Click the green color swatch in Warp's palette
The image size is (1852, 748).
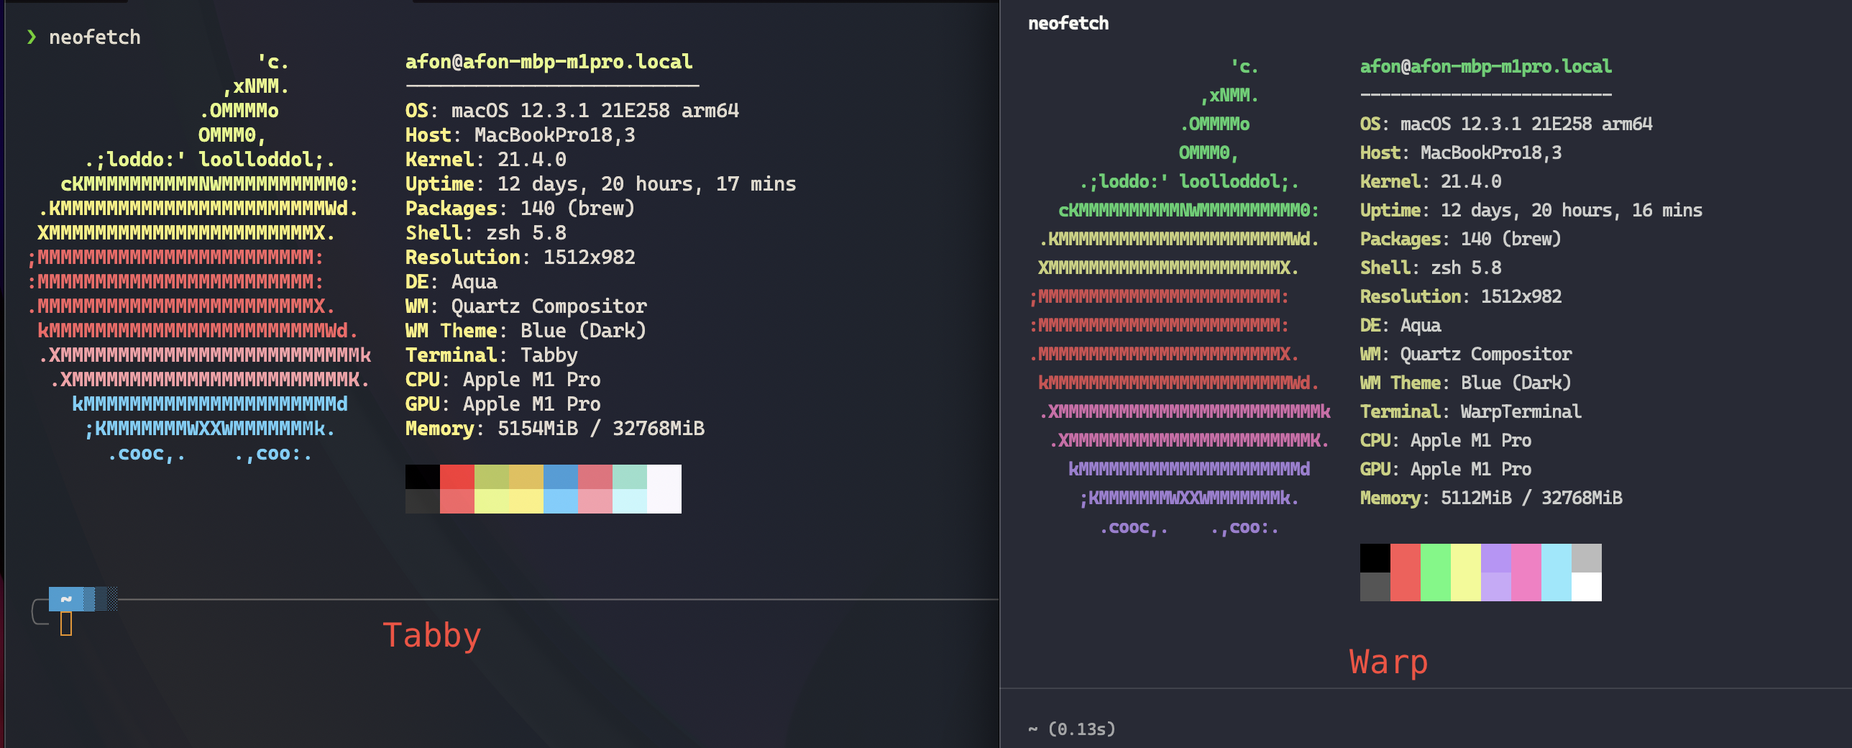pos(1437,573)
